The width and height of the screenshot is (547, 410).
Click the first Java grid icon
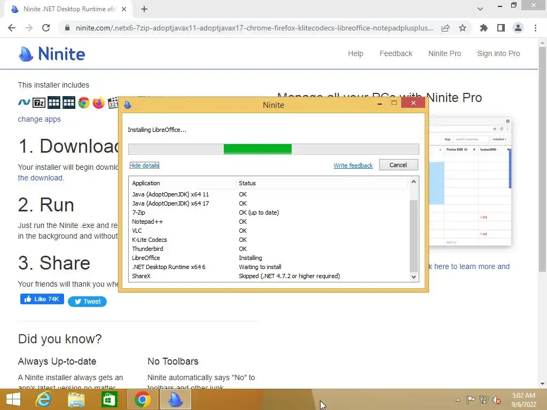pos(54,103)
